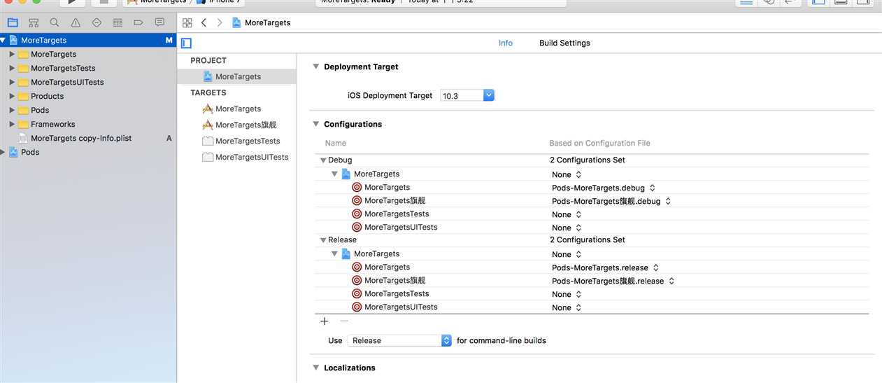
Task: Select the MoreTargets app target
Action: 236,109
